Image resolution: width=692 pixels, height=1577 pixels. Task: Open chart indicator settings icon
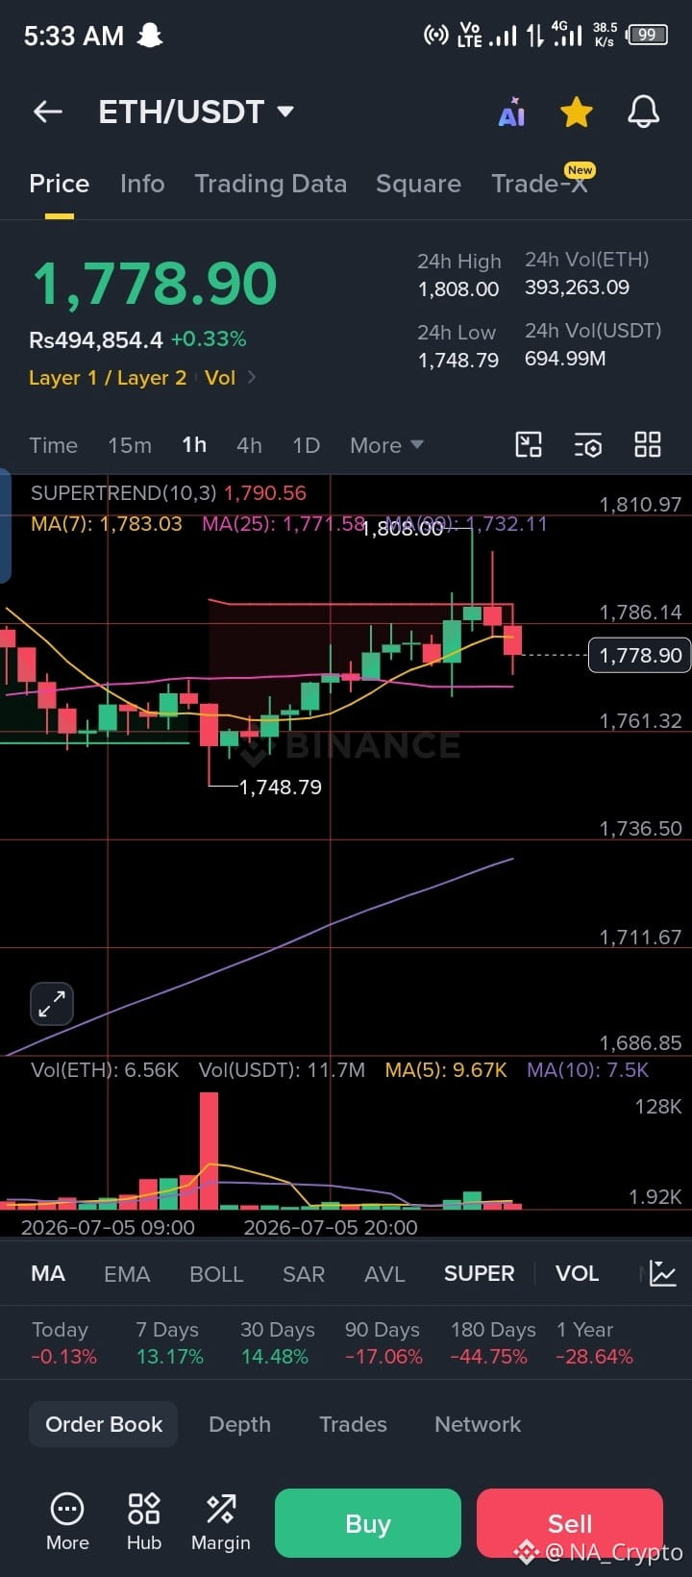click(x=588, y=444)
